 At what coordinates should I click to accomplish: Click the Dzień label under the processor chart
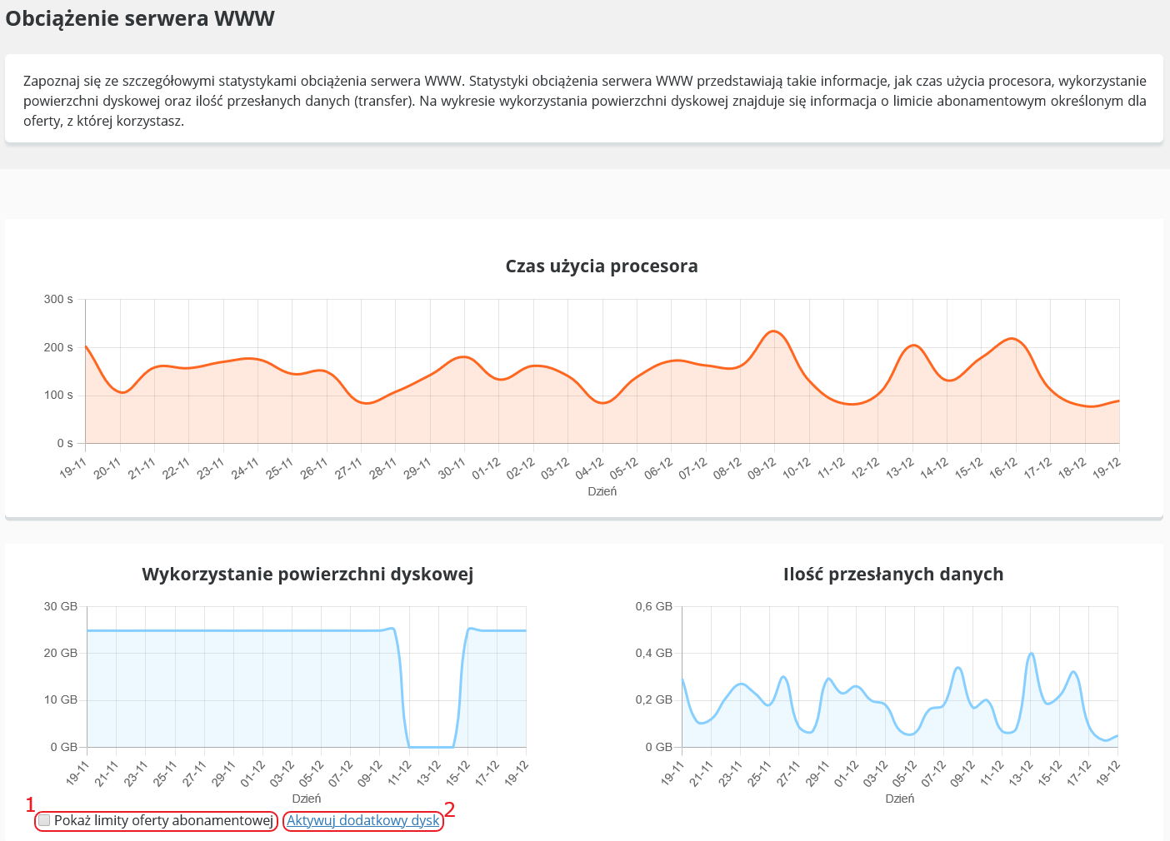602,491
